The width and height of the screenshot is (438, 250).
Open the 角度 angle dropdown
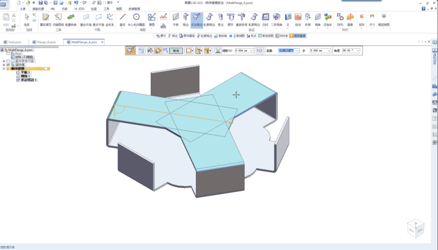click(359, 50)
